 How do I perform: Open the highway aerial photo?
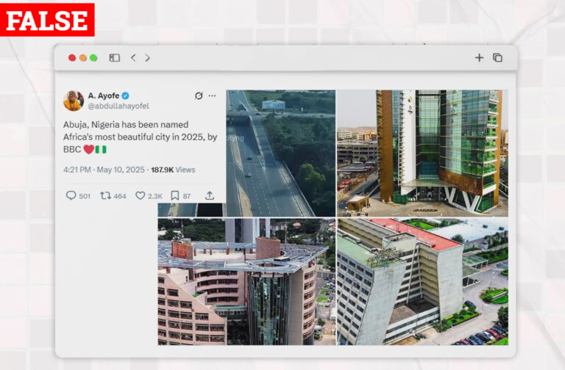(x=281, y=153)
